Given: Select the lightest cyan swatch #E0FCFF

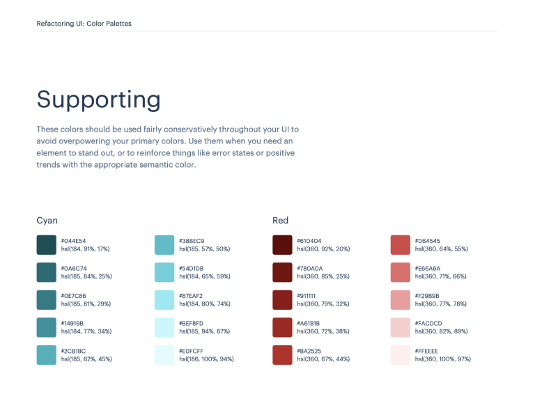Looking at the screenshot, I should click(x=164, y=355).
